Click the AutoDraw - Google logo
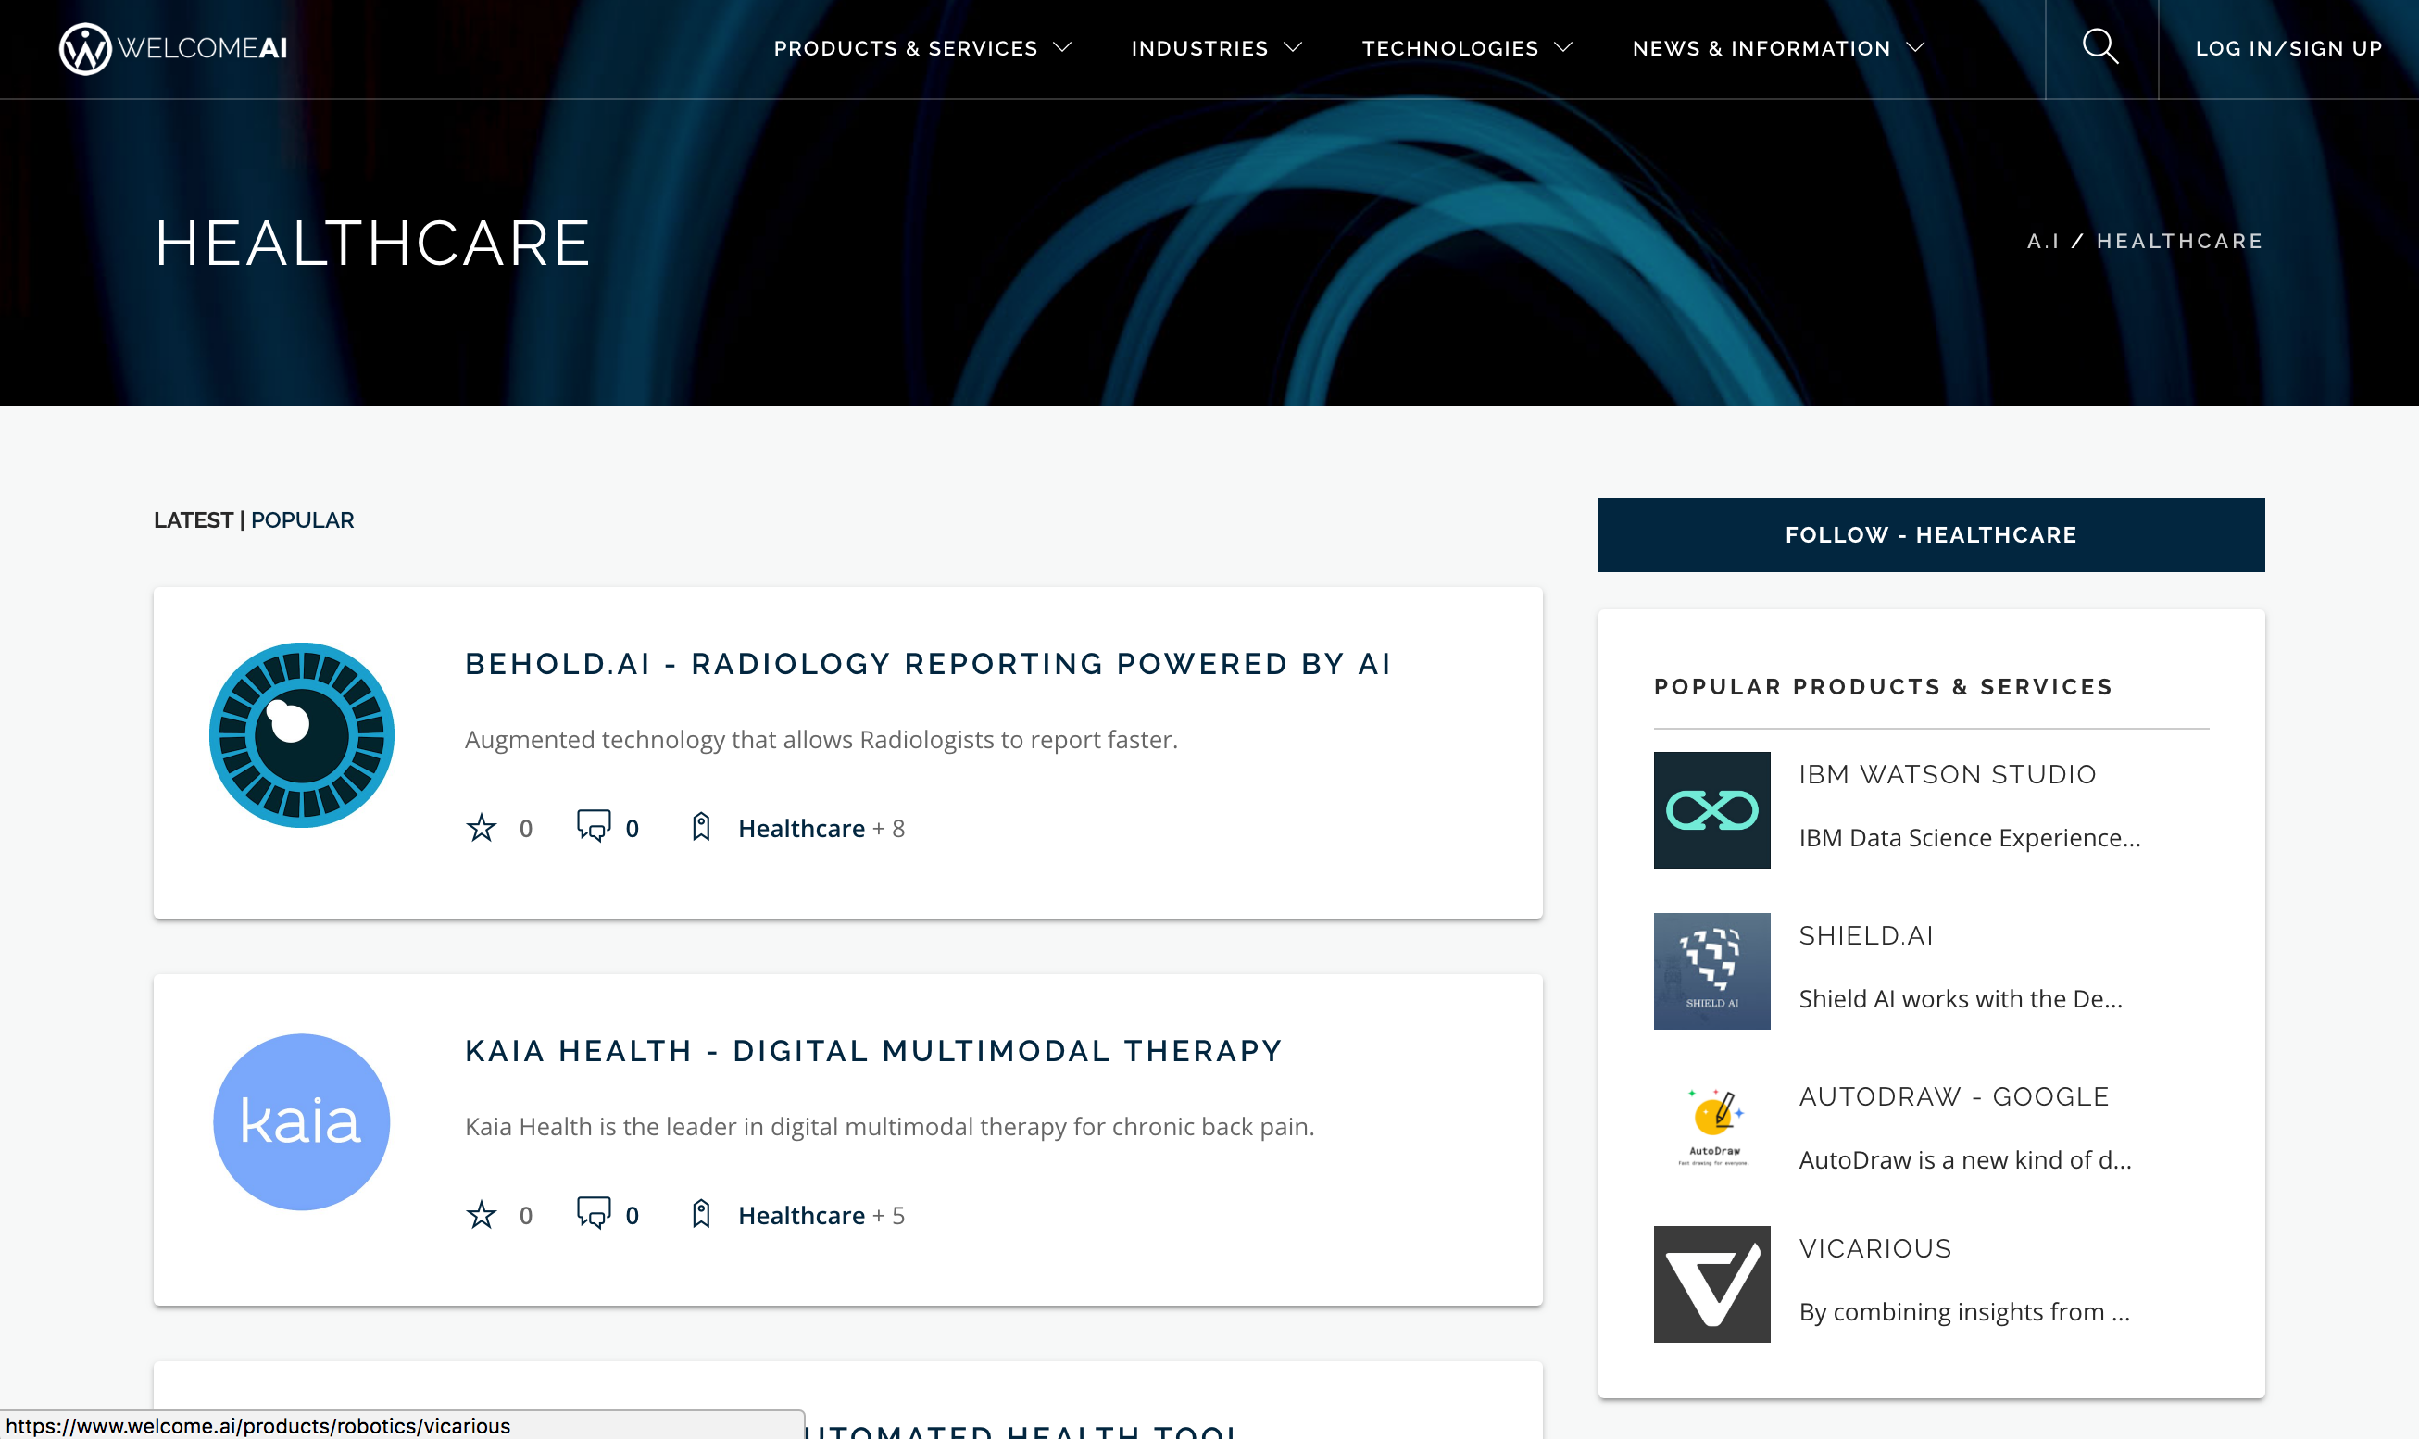Screen dimensions: 2419x1439 pos(1711,1125)
